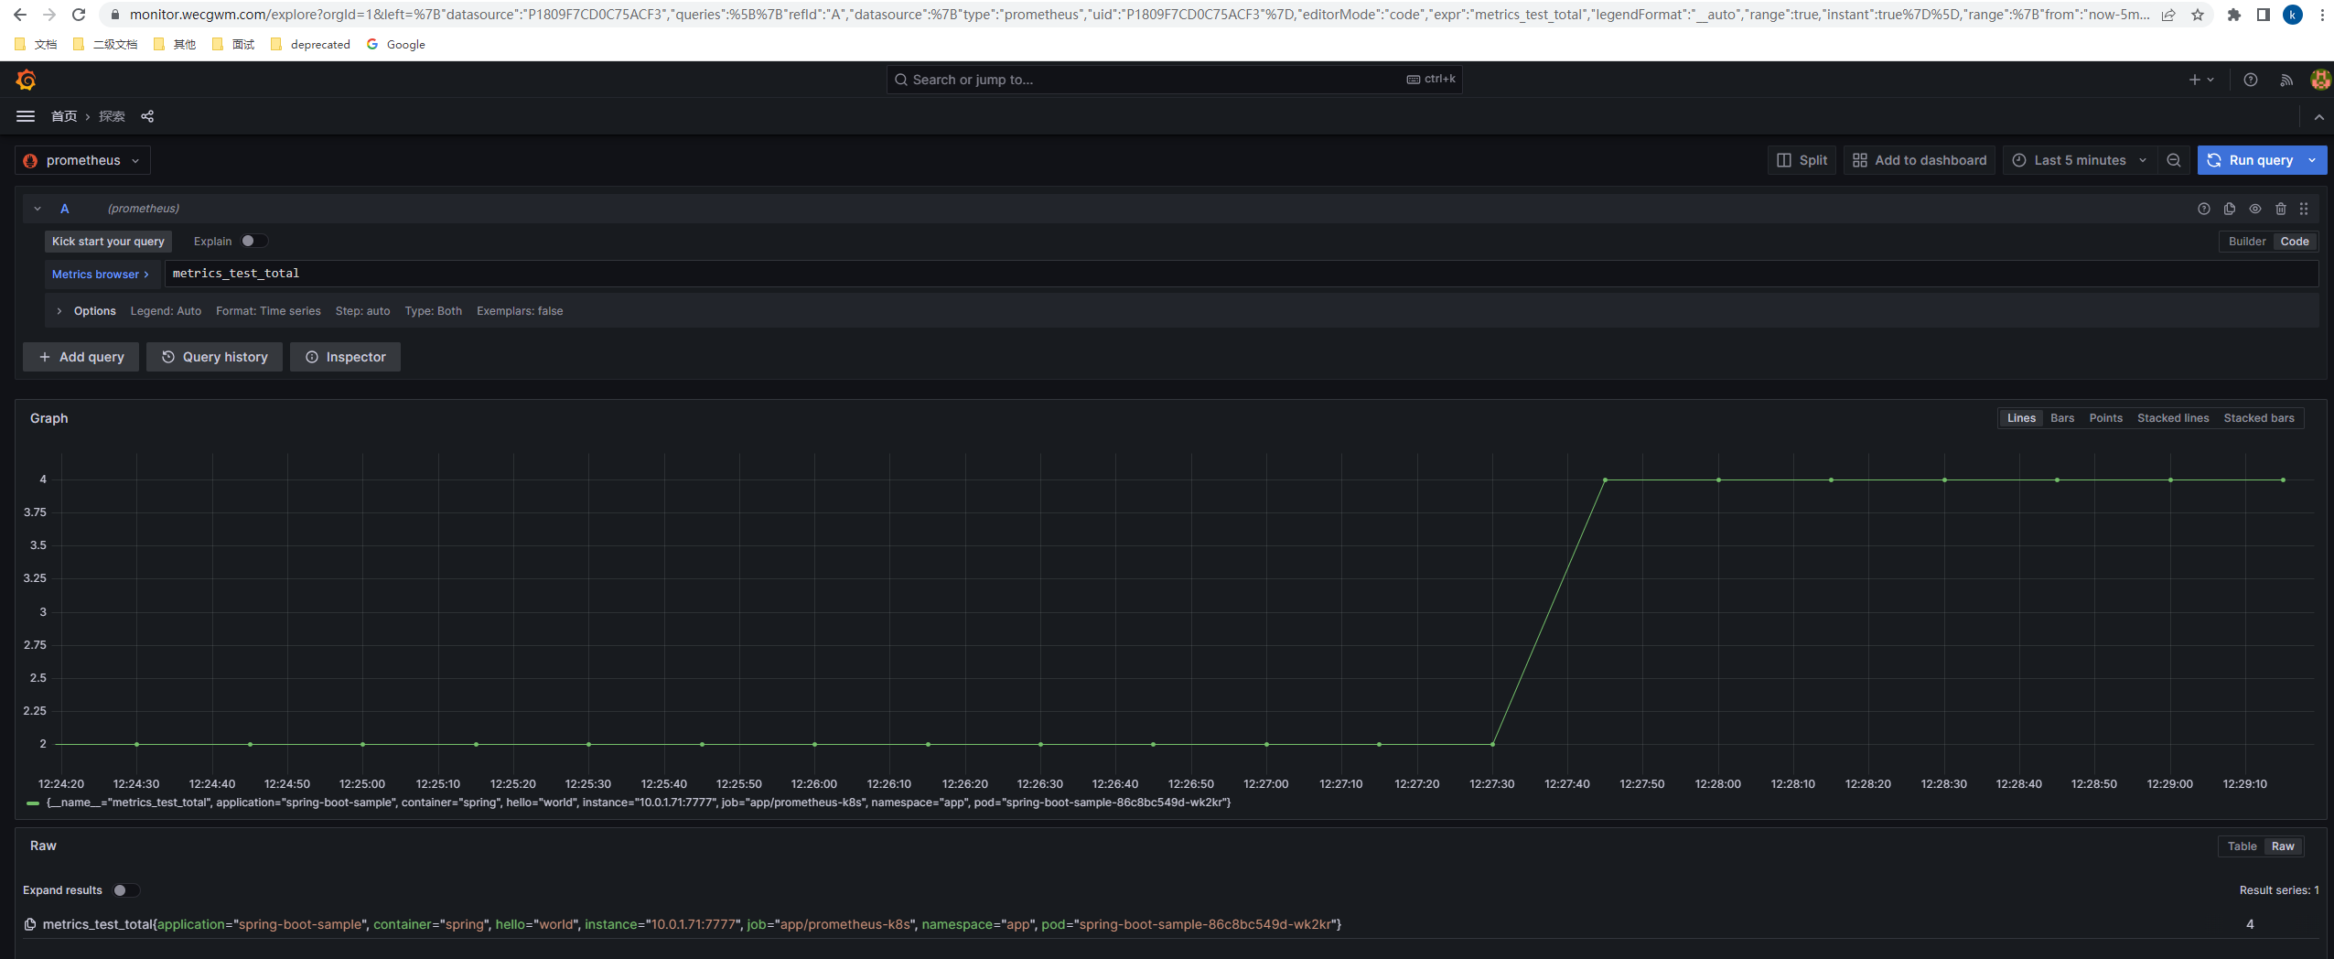
Task: Open the Chrome three-dot menu
Action: click(2321, 15)
